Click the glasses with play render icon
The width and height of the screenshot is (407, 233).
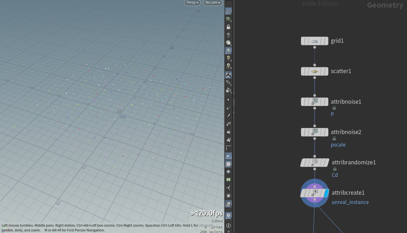pyautogui.click(x=228, y=91)
